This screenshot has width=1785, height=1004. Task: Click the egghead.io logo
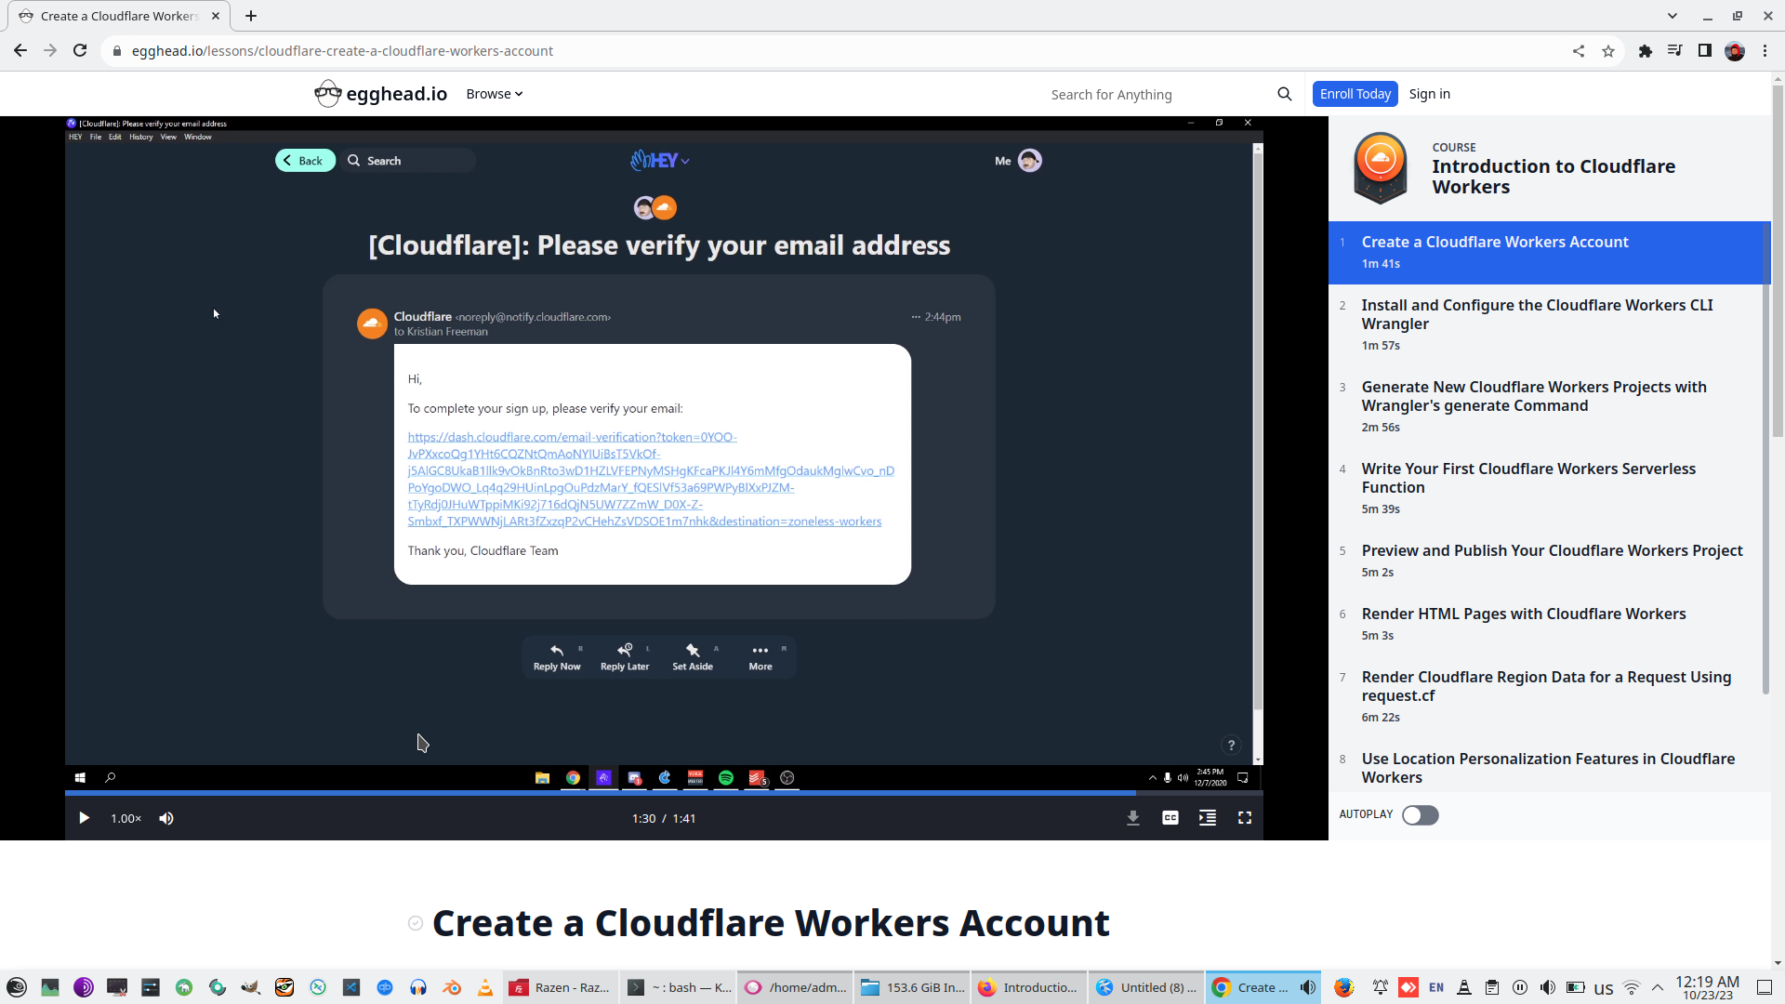click(x=379, y=93)
